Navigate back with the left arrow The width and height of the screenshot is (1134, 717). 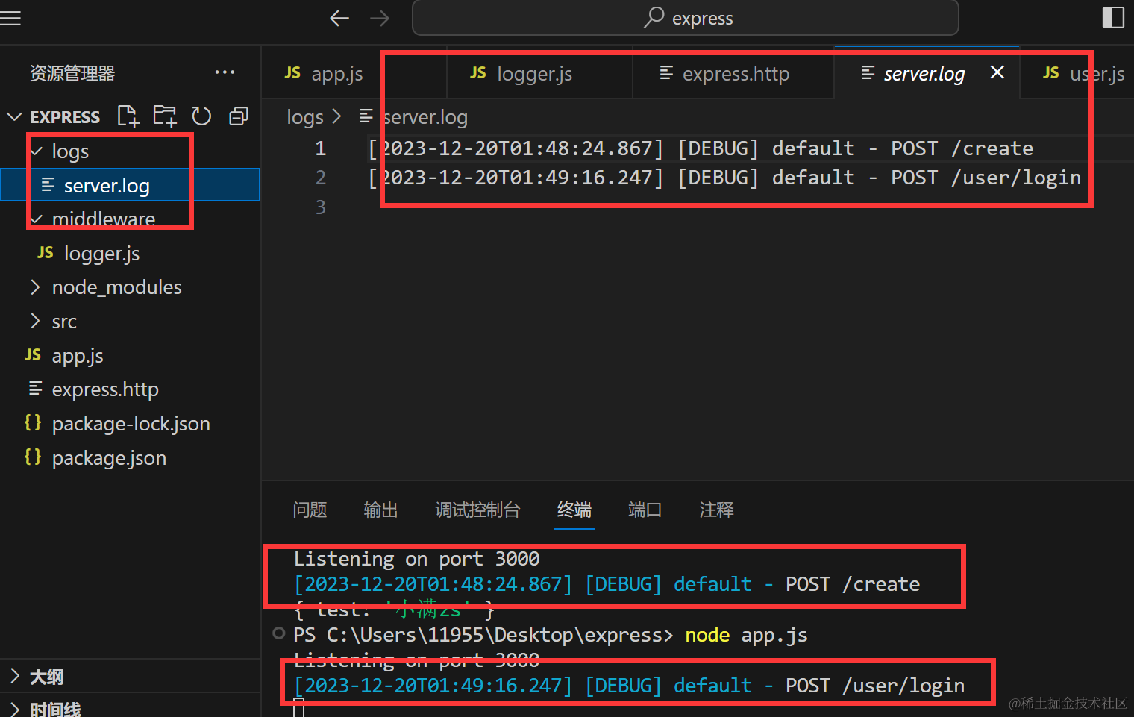tap(339, 18)
